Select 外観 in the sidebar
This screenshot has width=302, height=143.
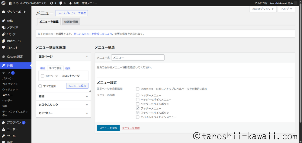(x=16, y=65)
